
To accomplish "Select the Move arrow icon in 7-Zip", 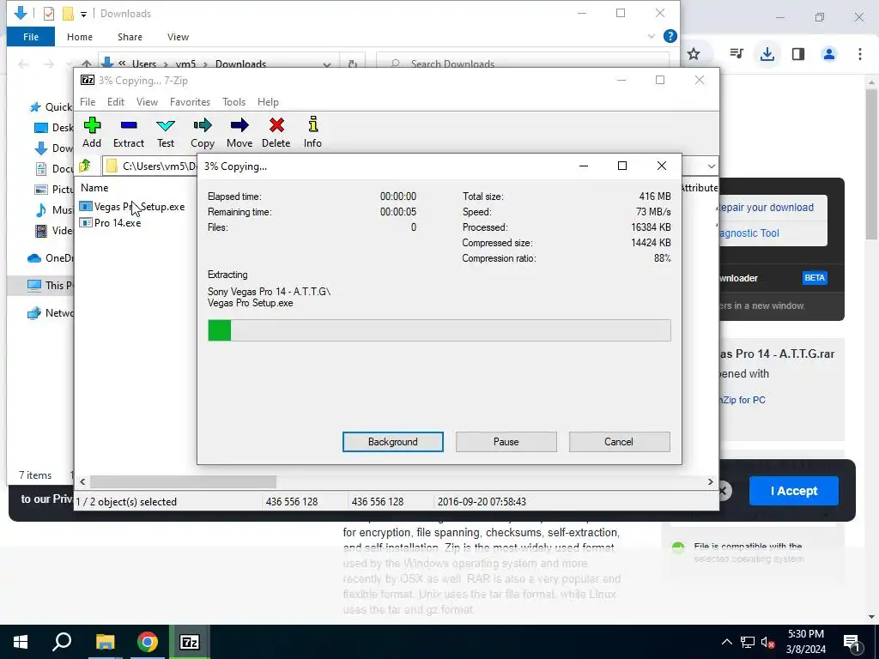I will pyautogui.click(x=239, y=132).
